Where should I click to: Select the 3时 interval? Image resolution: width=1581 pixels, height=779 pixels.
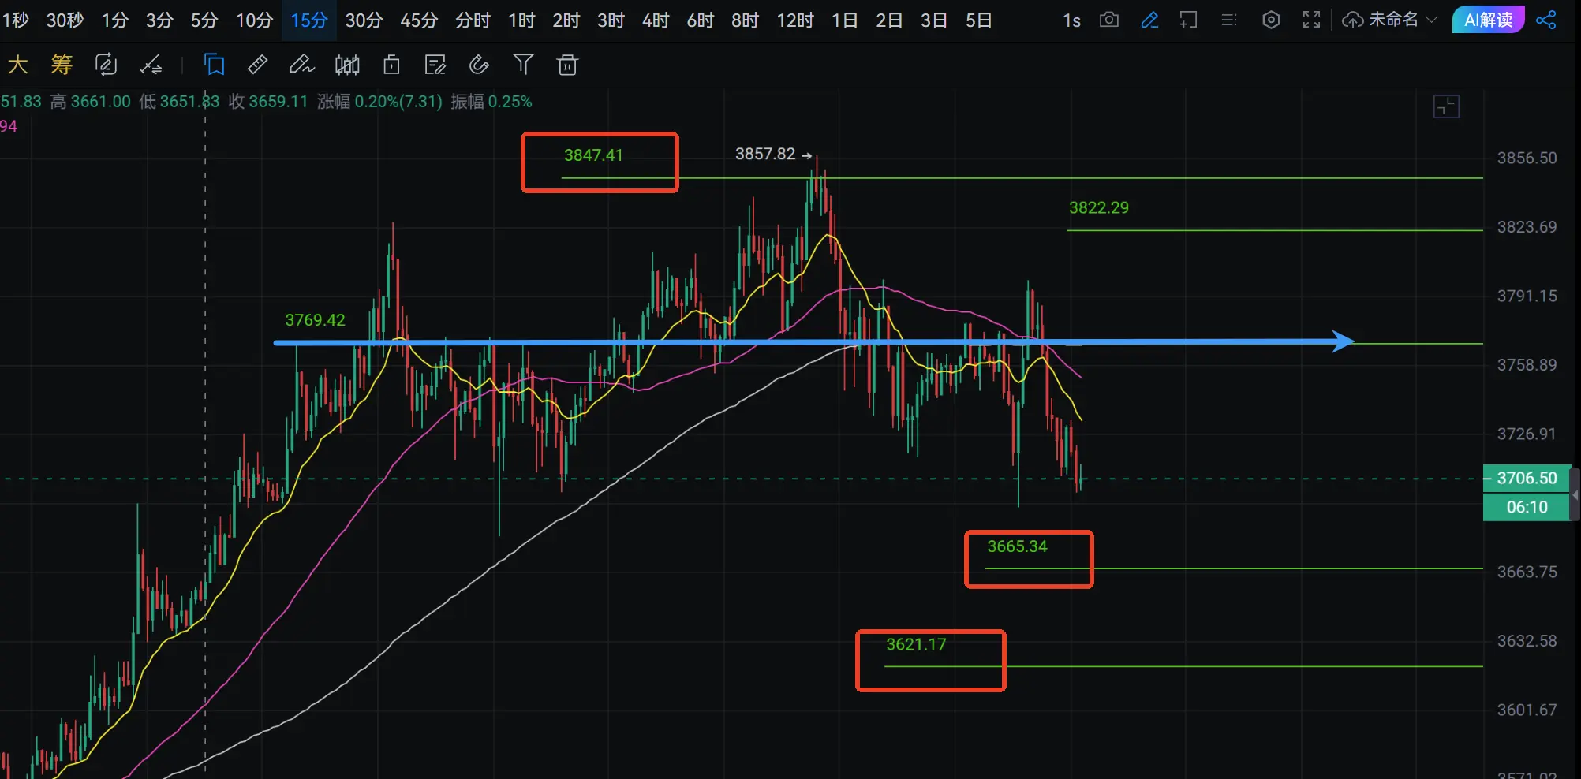(x=611, y=20)
